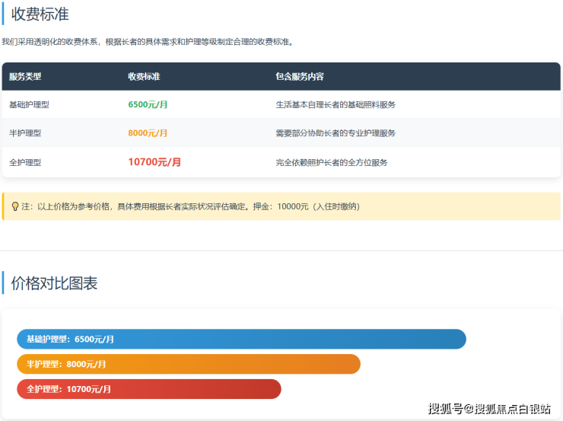
Task: Click the 搜狐号@搜狐焦点白银站 watermark
Action: [489, 410]
